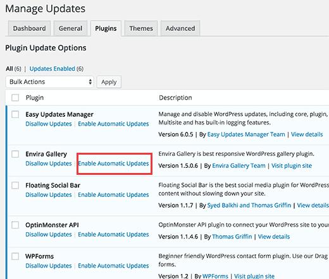Click the Description column header
Image resolution: width=329 pixels, height=279 pixels.
175,98
